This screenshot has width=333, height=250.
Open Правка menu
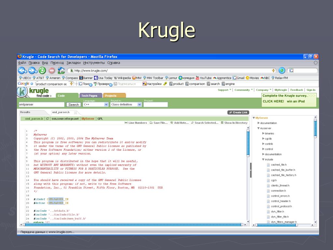click(x=34, y=63)
